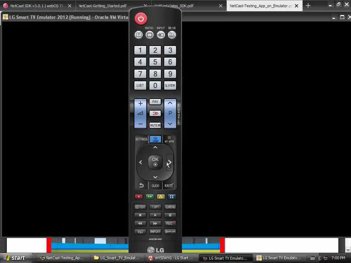Toggle the TV/RAD button
The width and height of the screenshot is (351, 263).
(x=172, y=35)
